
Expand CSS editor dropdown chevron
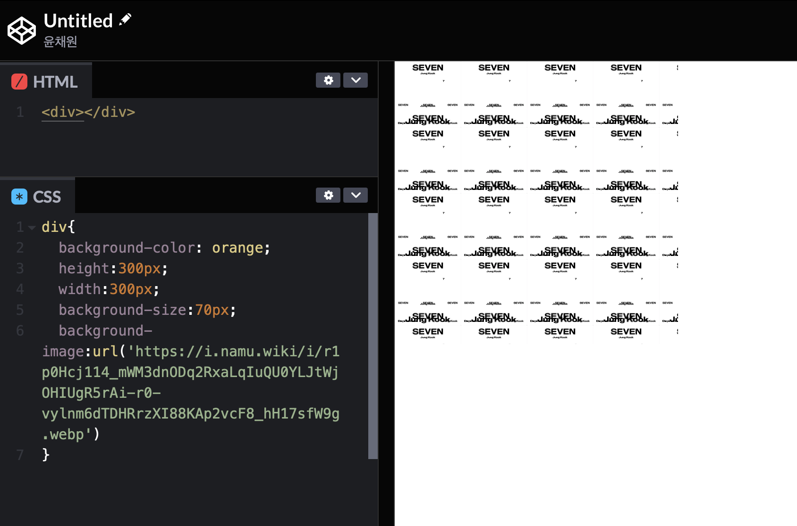pos(356,195)
